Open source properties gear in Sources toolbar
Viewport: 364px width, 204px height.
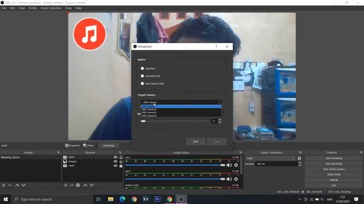[x=78, y=185]
